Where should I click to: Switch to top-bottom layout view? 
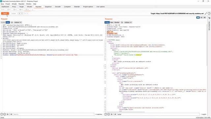point(201,18)
